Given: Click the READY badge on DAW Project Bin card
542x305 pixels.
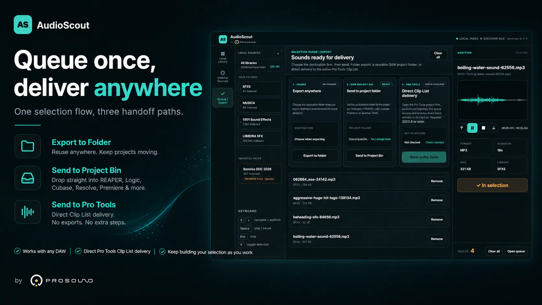Looking at the screenshot, I should (x=386, y=84).
